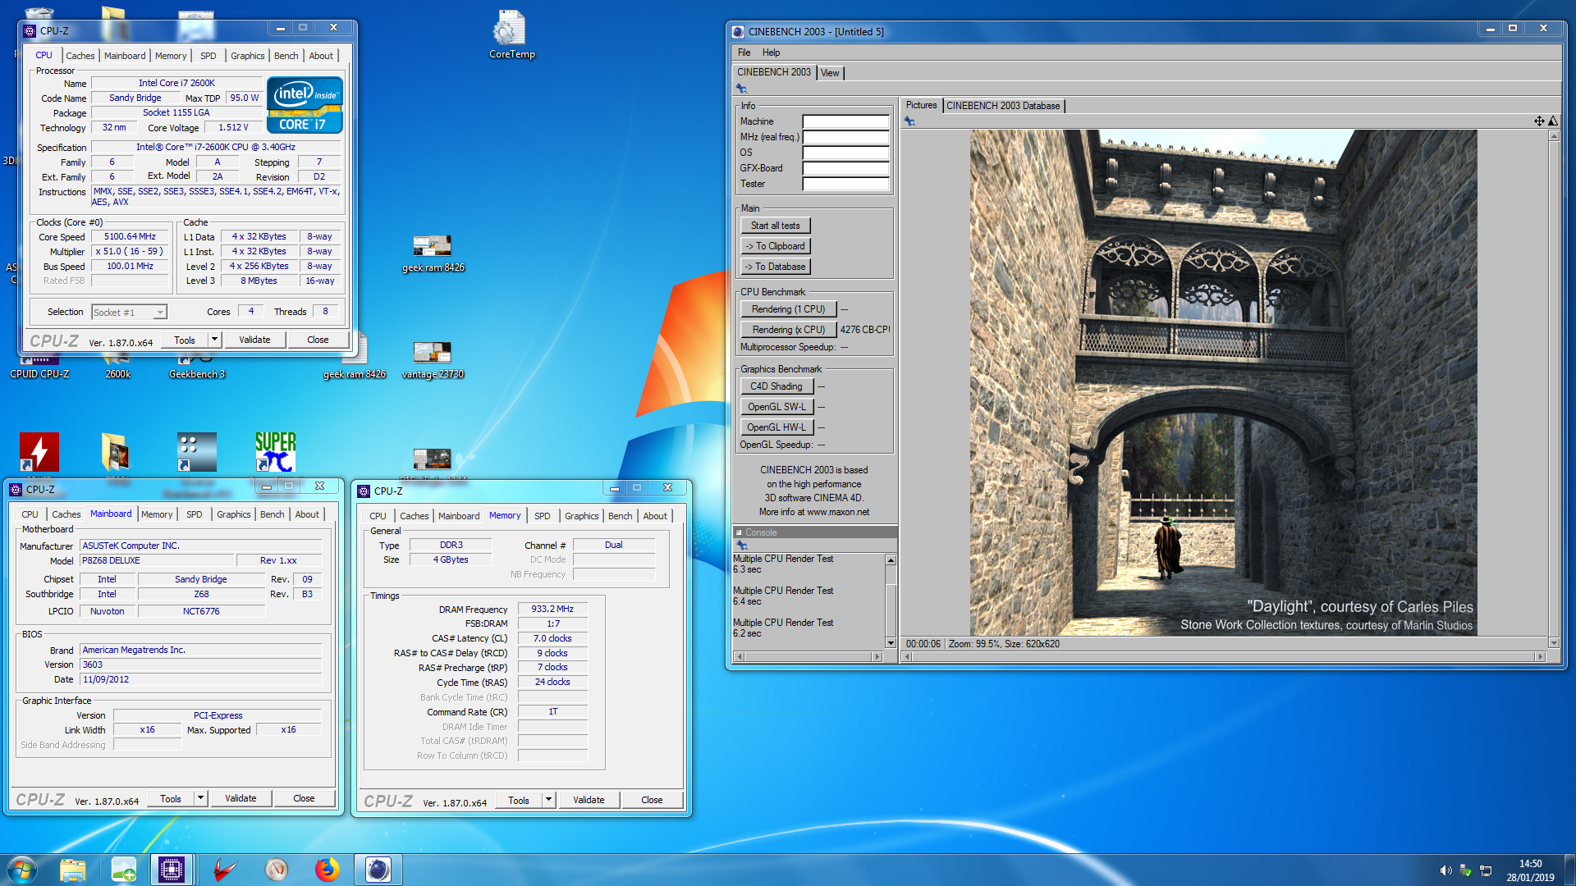Screen dimensions: 1576x886
Task: Open the CINEBENCH 2003 Database tab
Action: coord(1003,106)
